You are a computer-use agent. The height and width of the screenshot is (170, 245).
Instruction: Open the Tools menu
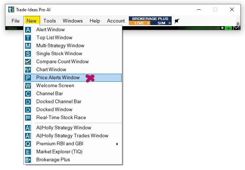coord(50,21)
